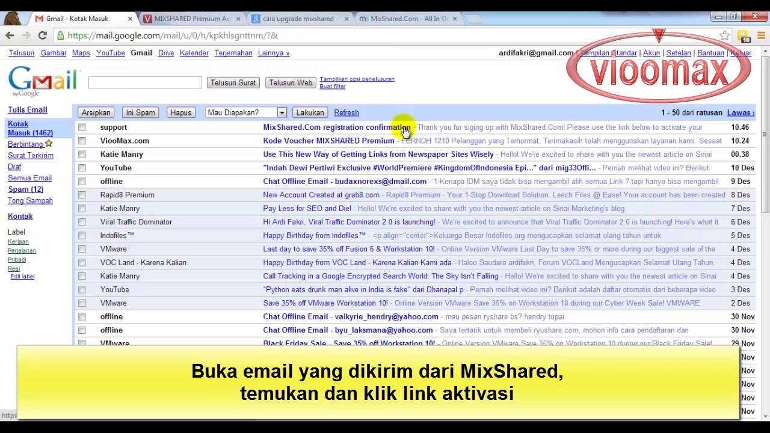The width and height of the screenshot is (770, 433).
Task: Close the Gmail - Kotak Masuk tab
Action: pyautogui.click(x=129, y=19)
